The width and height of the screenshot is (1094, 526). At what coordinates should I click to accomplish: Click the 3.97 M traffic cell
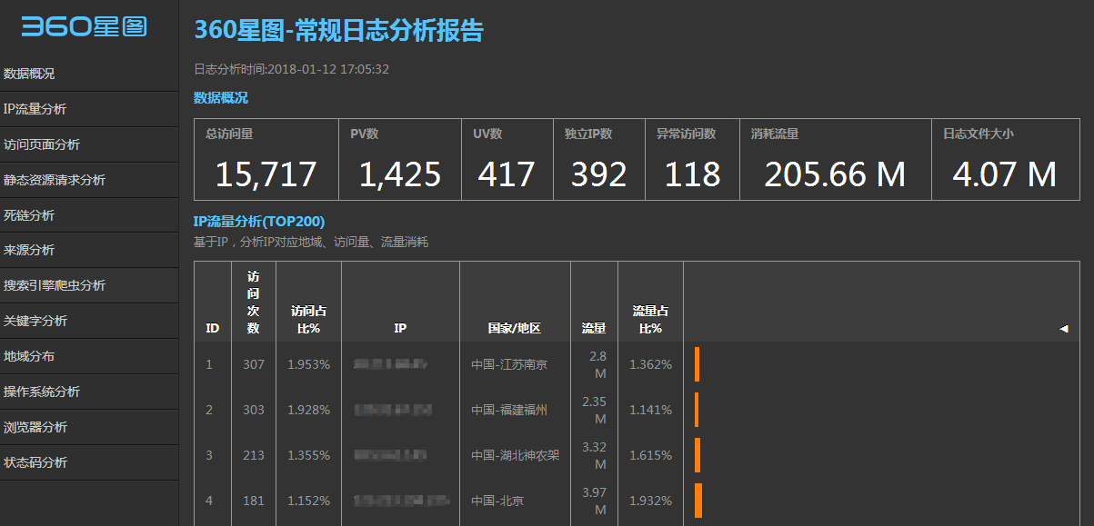click(x=594, y=501)
